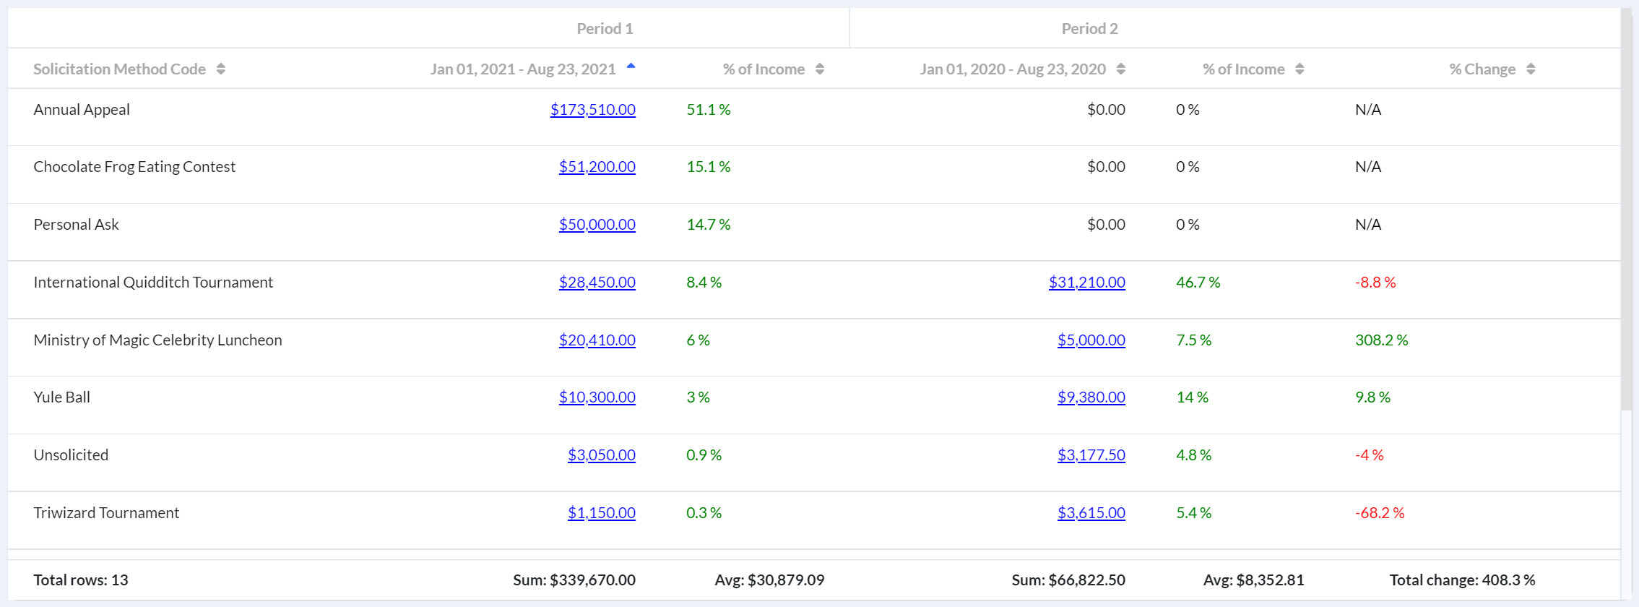
Task: Open Quidditch Tournament $28,450.00 link
Action: (x=597, y=283)
